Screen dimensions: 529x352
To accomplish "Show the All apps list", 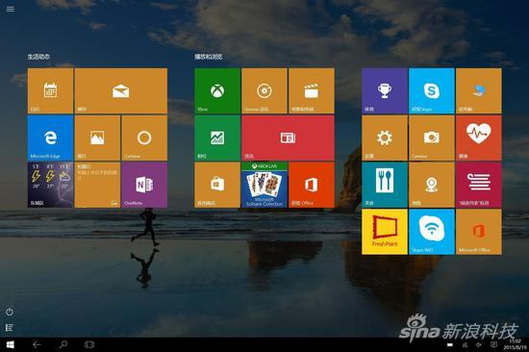I will (10, 327).
